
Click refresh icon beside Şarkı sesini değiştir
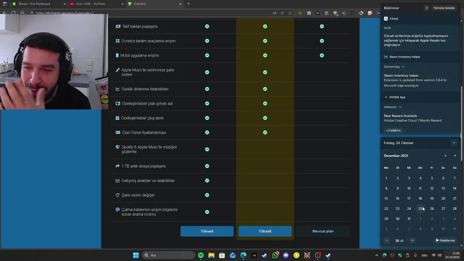coord(117,195)
